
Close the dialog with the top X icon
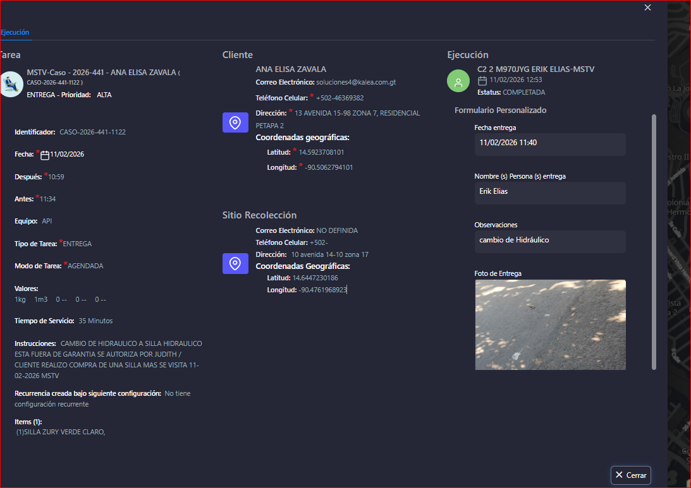tap(647, 8)
